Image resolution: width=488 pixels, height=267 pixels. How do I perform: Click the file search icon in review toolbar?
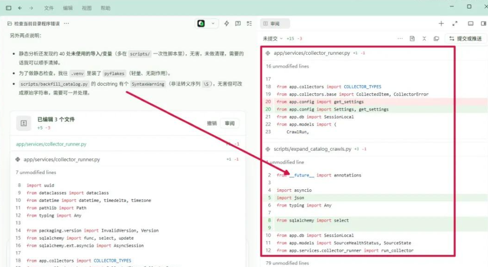pos(412,39)
